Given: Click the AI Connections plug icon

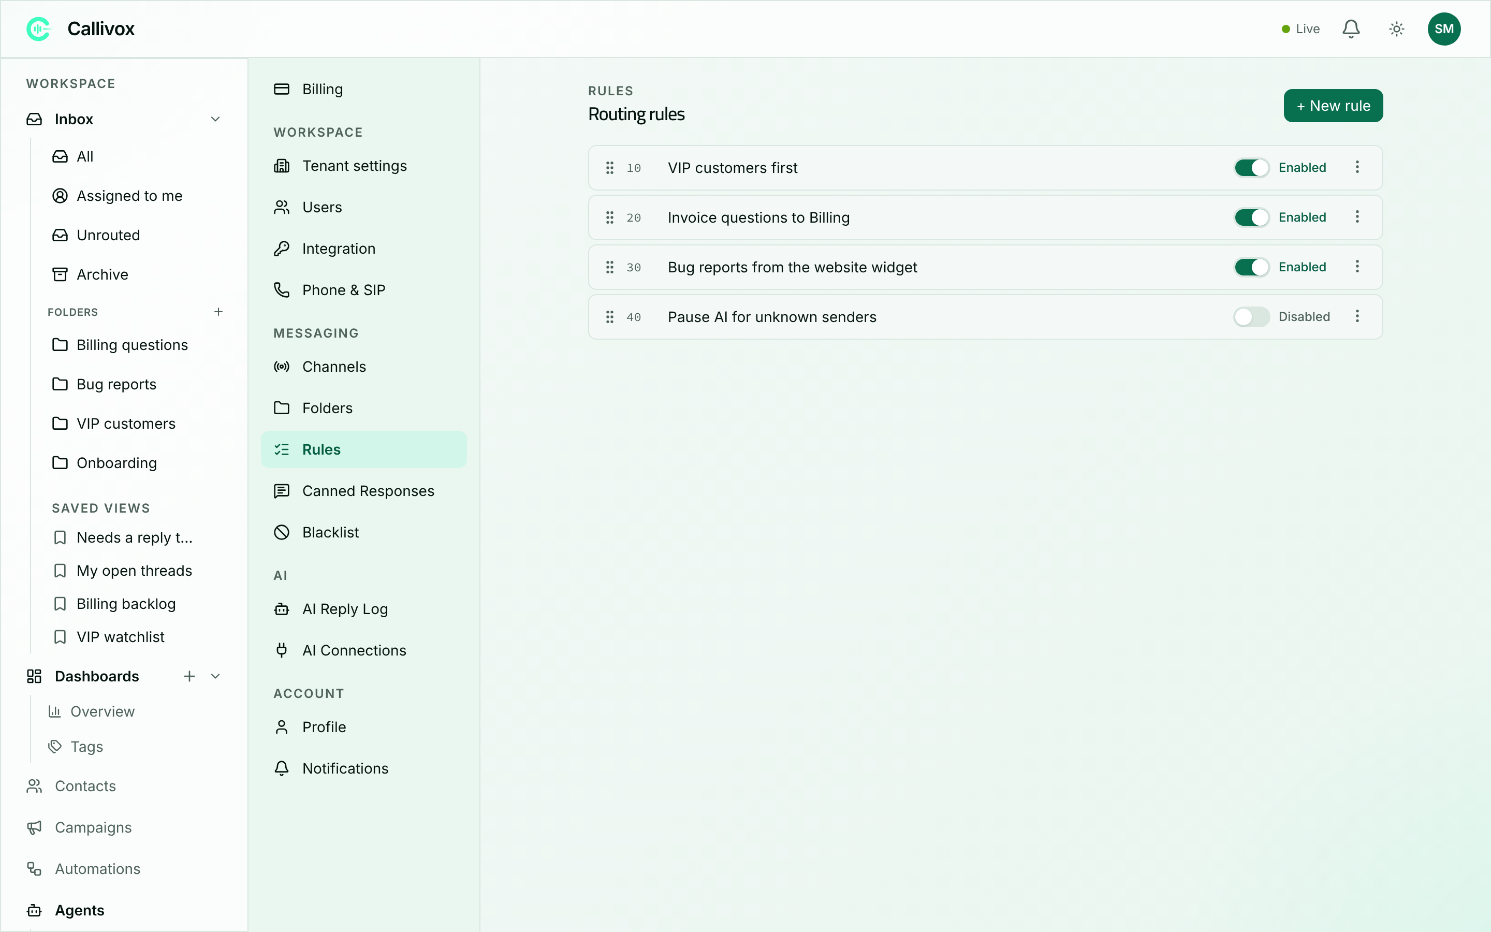Looking at the screenshot, I should 282,650.
